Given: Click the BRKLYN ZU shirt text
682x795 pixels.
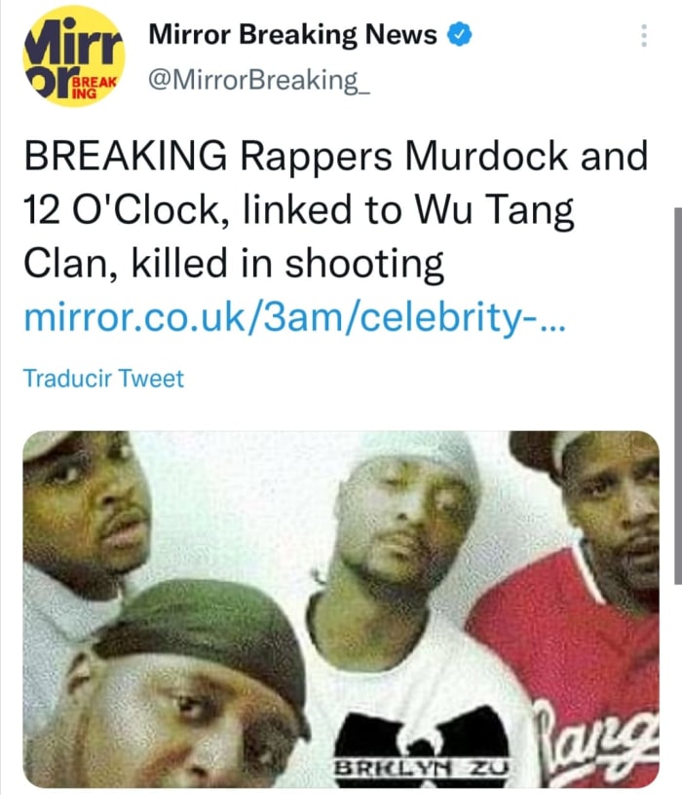Looking at the screenshot, I should [422, 768].
